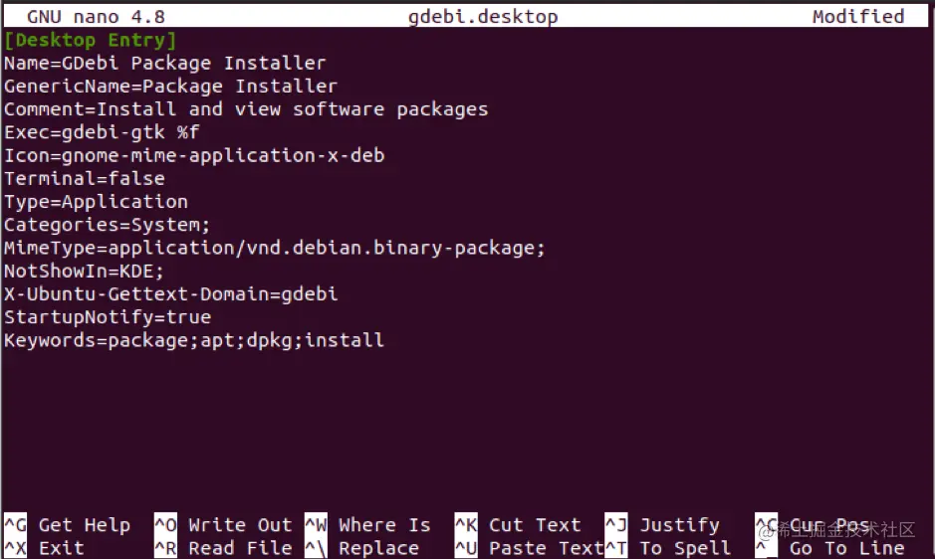Click the ^R Read File shortcut
This screenshot has width=935, height=559.
click(224, 548)
